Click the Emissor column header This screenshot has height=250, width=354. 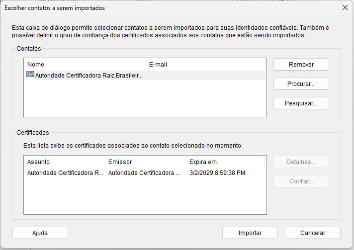click(146, 162)
